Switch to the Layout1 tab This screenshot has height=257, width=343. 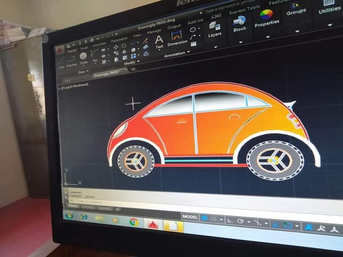pyautogui.click(x=88, y=207)
